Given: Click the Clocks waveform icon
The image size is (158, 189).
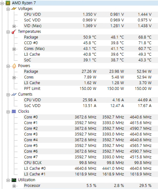Looking at the screenshot, I should tap(14, 111).
